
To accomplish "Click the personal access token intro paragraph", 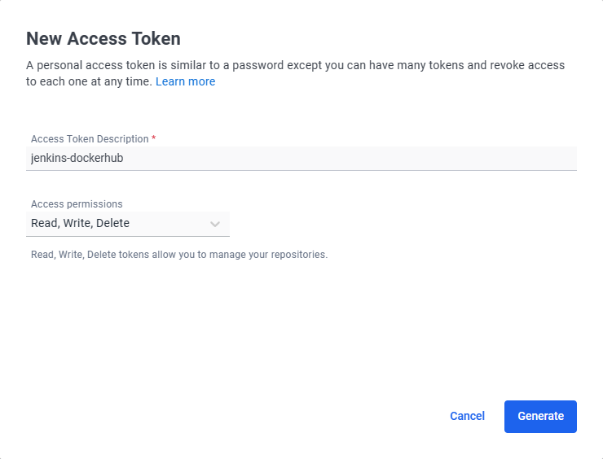I will point(295,73).
